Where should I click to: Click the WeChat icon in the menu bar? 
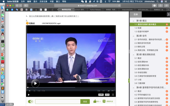[x=82, y=1]
